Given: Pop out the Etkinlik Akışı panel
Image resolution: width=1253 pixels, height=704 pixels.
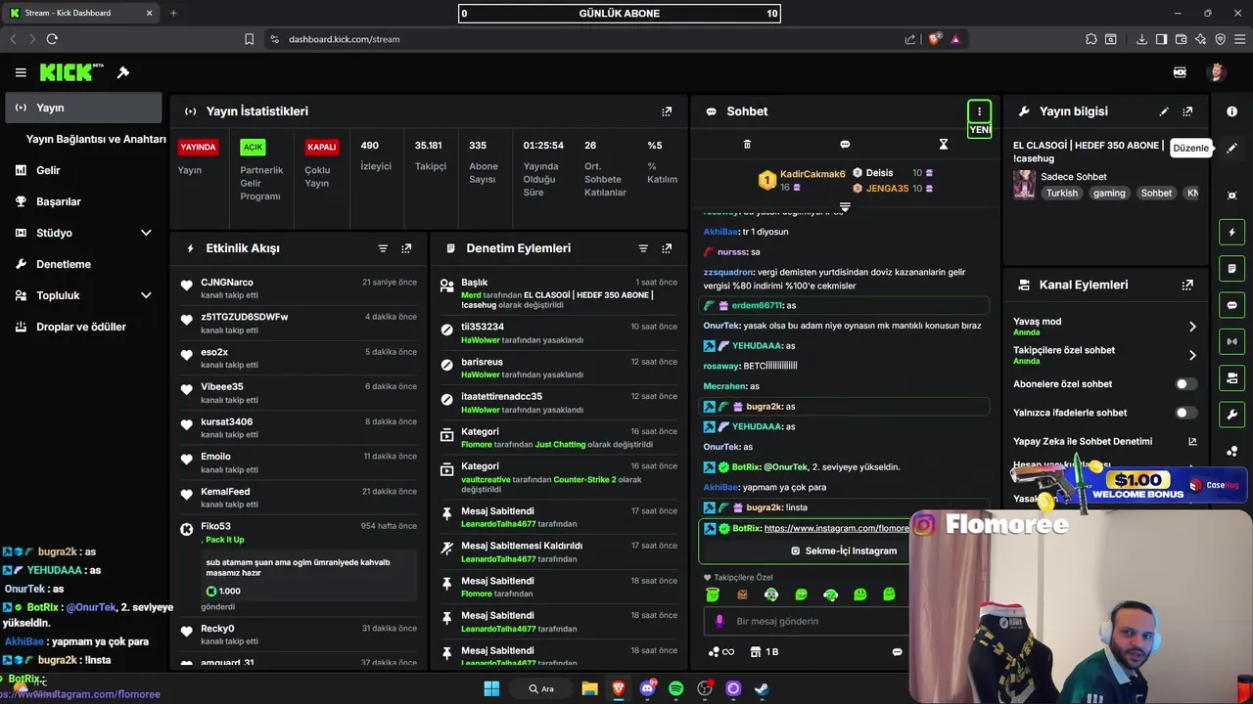Looking at the screenshot, I should click(x=406, y=248).
